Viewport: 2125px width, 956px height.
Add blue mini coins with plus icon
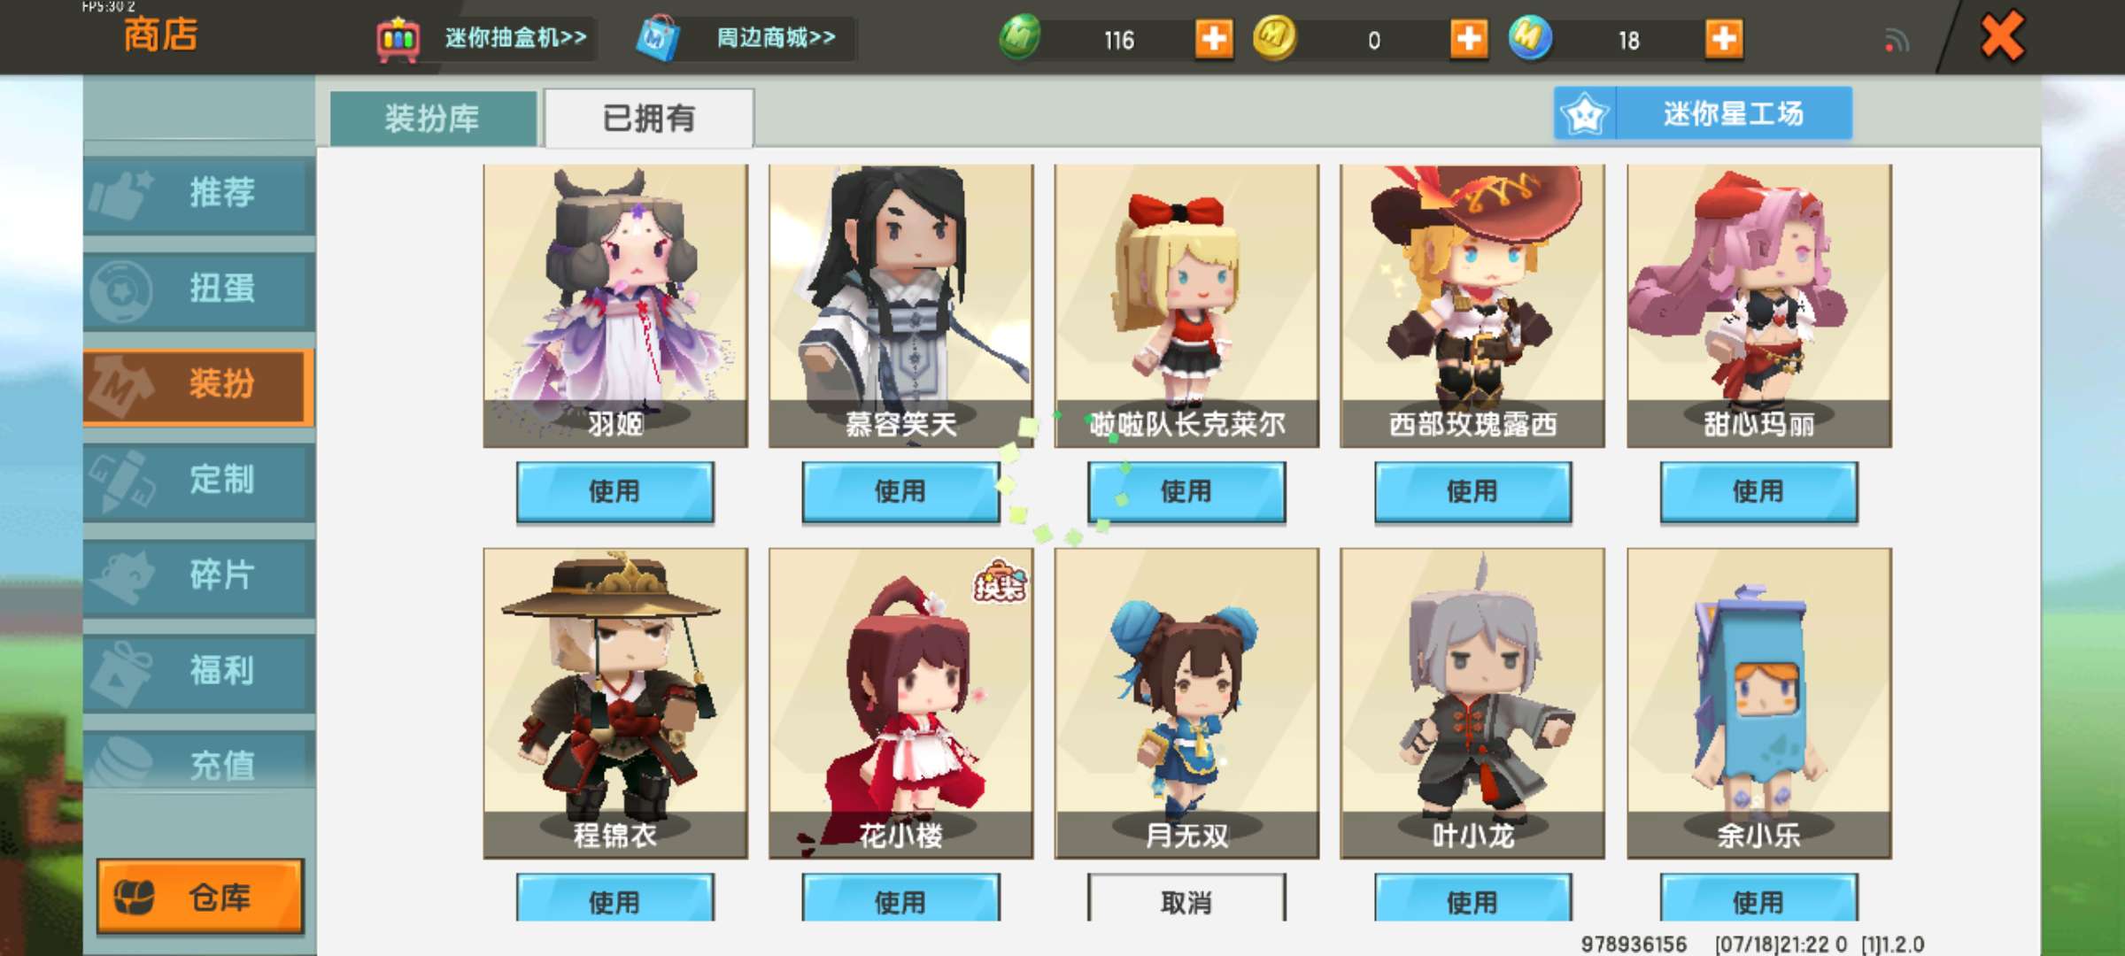point(1724,39)
